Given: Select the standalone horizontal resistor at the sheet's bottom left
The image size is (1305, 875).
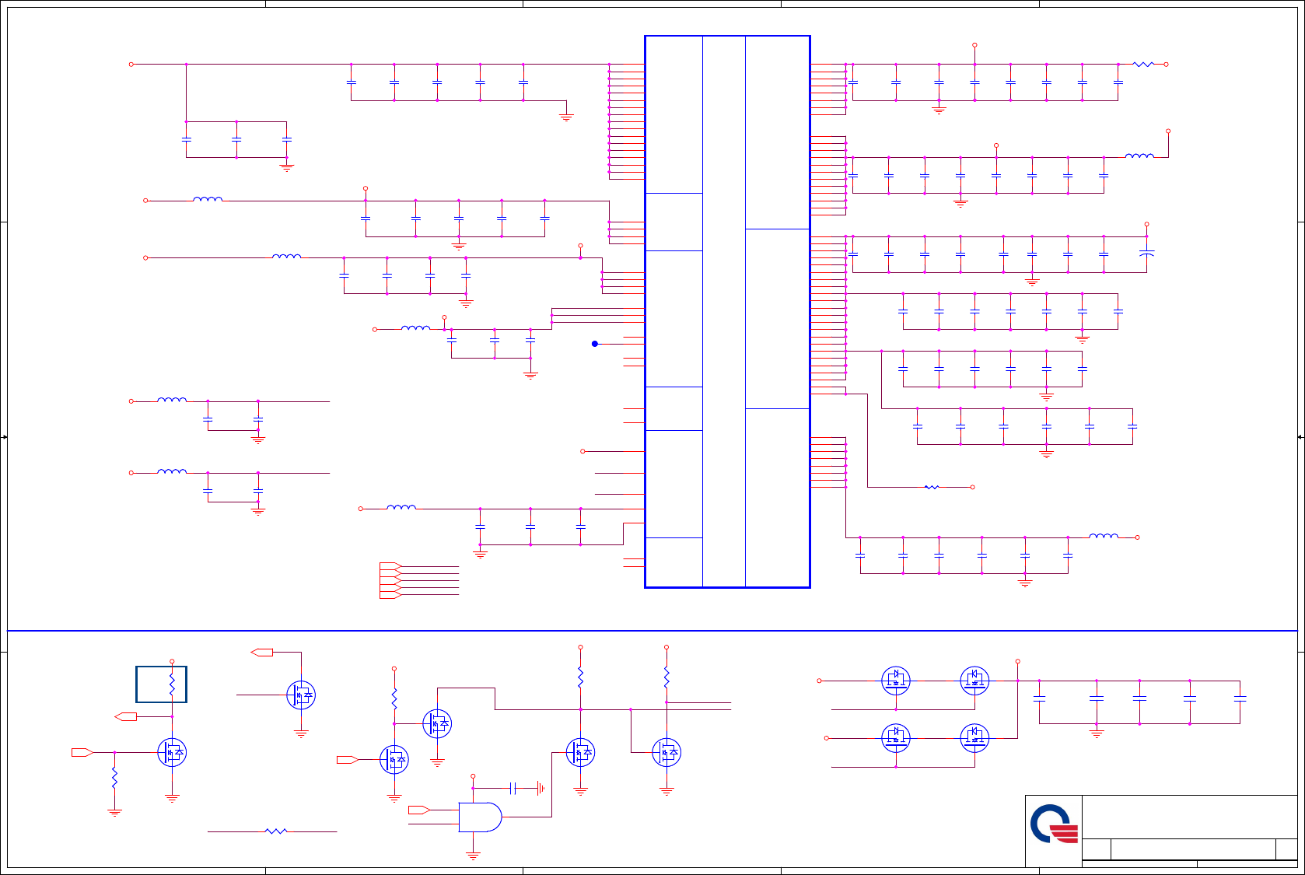Looking at the screenshot, I should 276,831.
